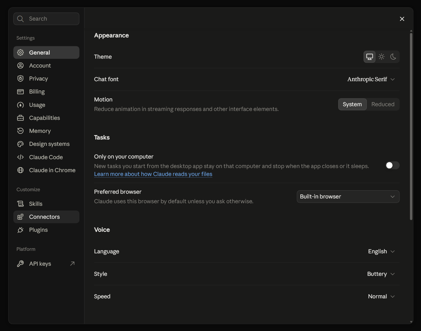Switch to the light theme sun option

pyautogui.click(x=381, y=57)
